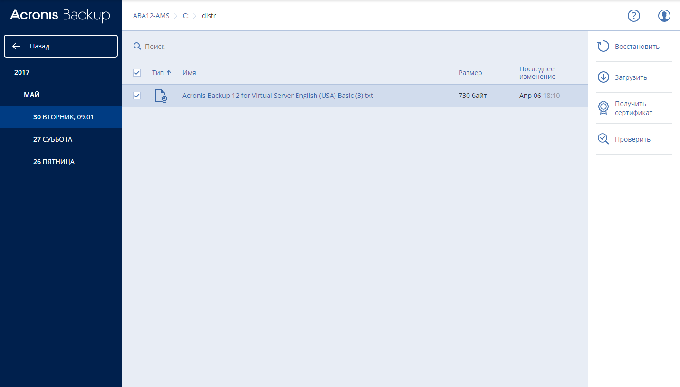This screenshot has width=680, height=387.
Task: Open the help question mark icon
Action: [x=634, y=16]
